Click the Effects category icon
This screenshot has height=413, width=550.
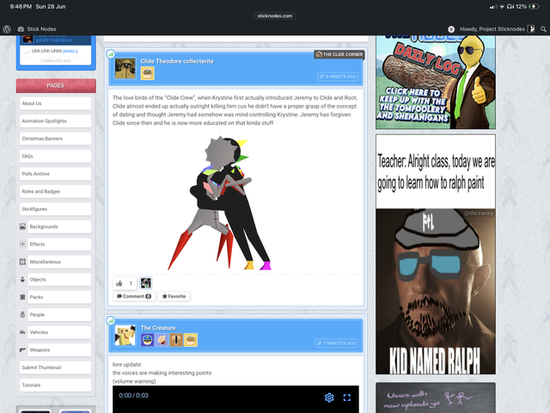(22, 244)
